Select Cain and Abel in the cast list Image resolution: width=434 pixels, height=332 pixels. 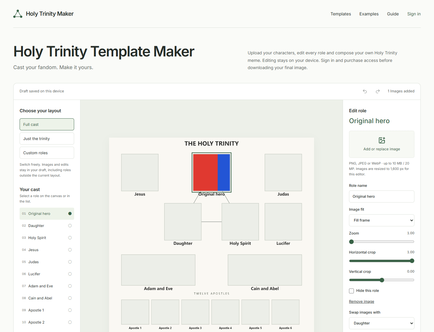coord(47,298)
